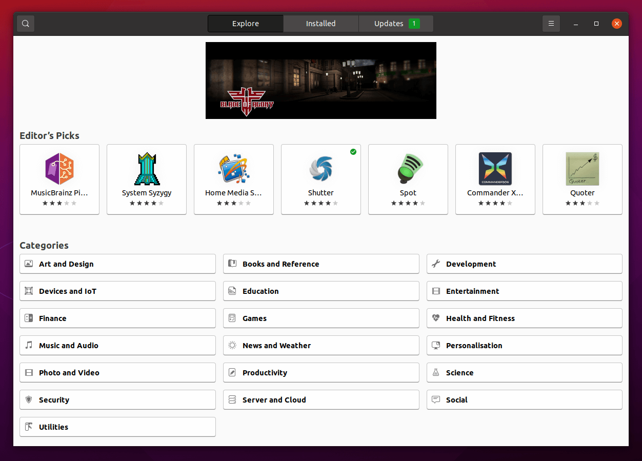Click the Health and Fitness heart icon

[x=436, y=318]
